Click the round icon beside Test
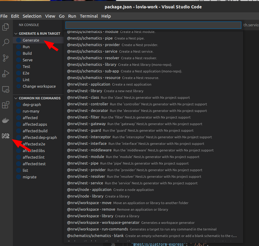259x246 pixels. tap(19, 66)
